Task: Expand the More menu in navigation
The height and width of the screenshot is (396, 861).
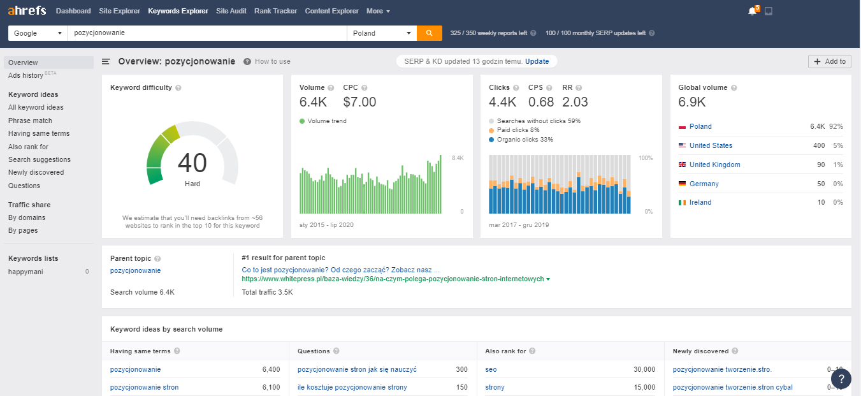Action: [x=378, y=11]
